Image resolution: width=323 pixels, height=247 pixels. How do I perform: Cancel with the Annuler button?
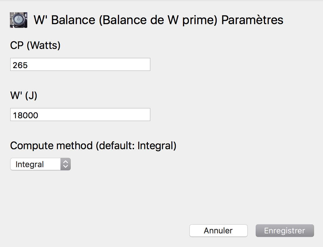(x=218, y=231)
